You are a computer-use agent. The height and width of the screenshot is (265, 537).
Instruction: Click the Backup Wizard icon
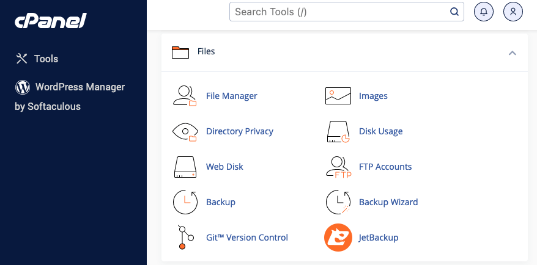click(x=338, y=202)
